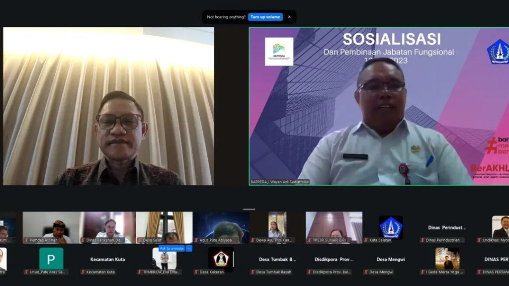The width and height of the screenshot is (509, 286).
Task: Click the Ask to unmute button
Action: [x=171, y=248]
